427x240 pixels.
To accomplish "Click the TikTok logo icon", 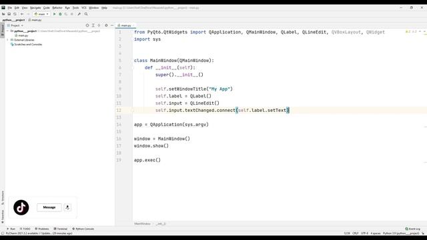I will 21,207.
